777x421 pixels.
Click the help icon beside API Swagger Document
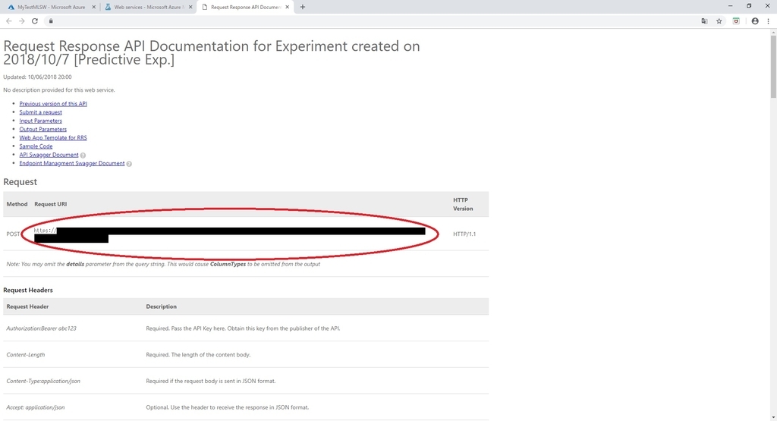[83, 155]
